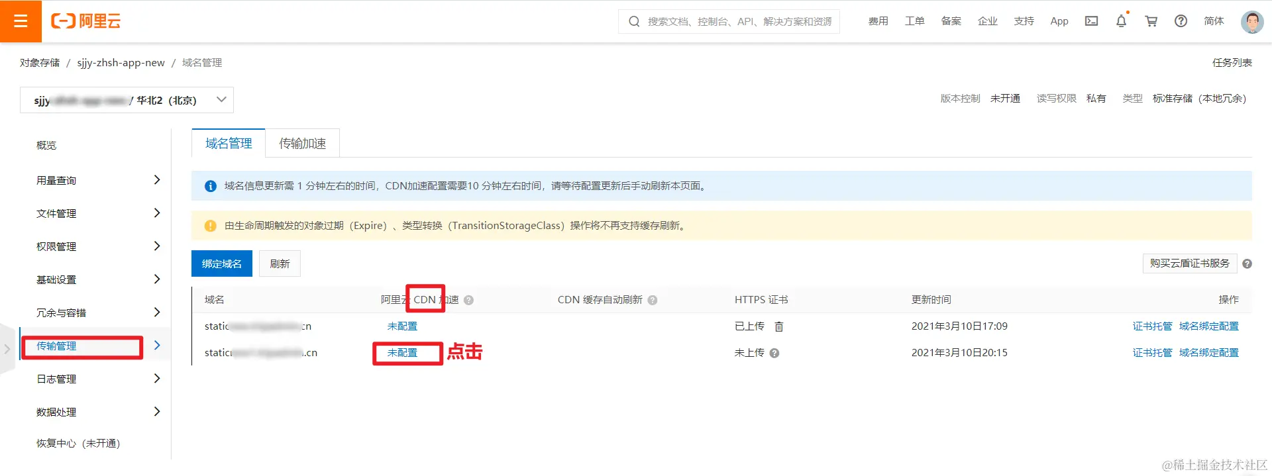This screenshot has height=476, width=1272.
Task: Open 企业 in top navigation
Action: coord(988,21)
